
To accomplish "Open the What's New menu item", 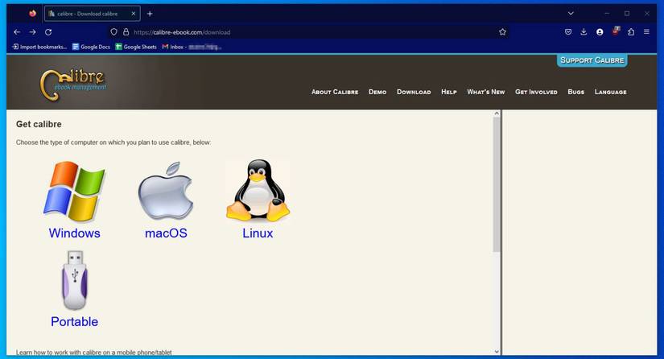I will click(x=485, y=92).
